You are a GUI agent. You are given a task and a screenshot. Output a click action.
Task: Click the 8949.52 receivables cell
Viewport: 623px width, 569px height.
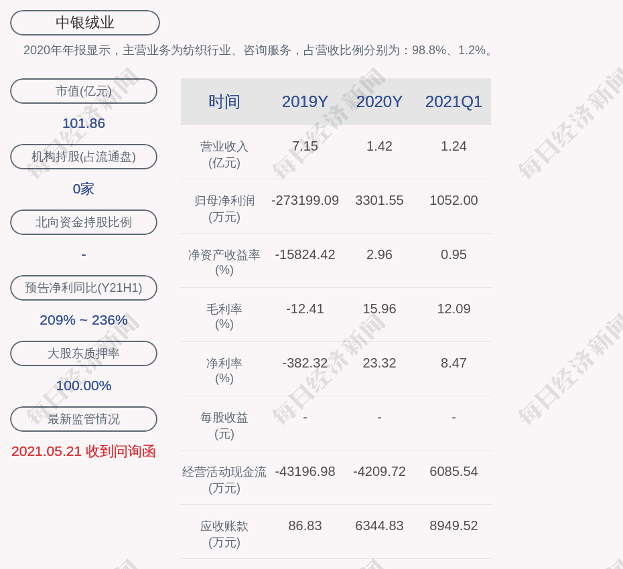(x=454, y=525)
